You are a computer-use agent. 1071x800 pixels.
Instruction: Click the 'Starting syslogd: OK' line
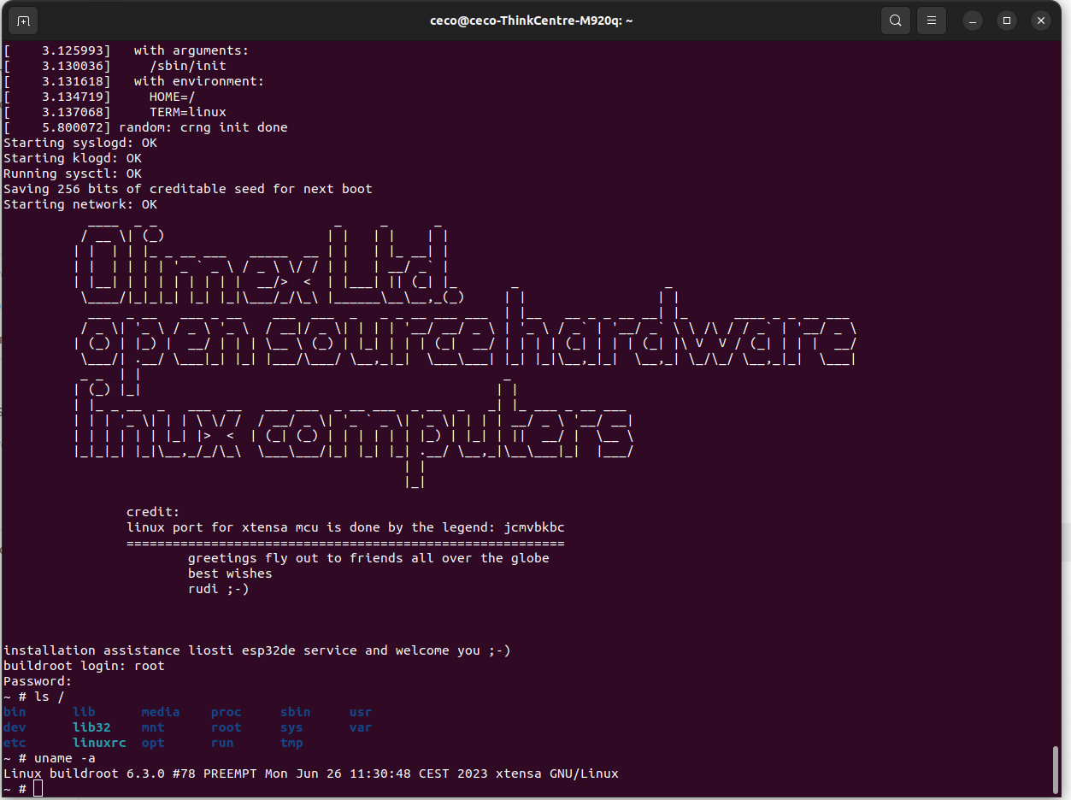[80, 143]
